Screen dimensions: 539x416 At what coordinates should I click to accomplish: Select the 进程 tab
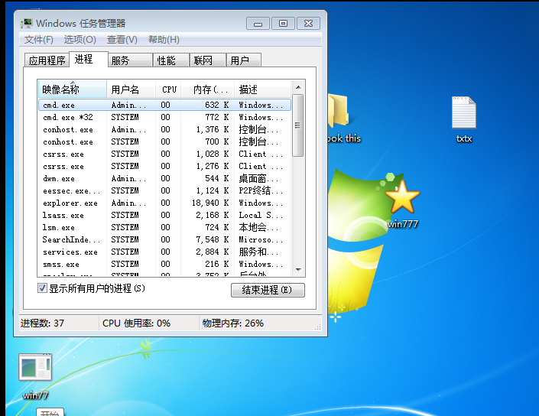point(89,59)
